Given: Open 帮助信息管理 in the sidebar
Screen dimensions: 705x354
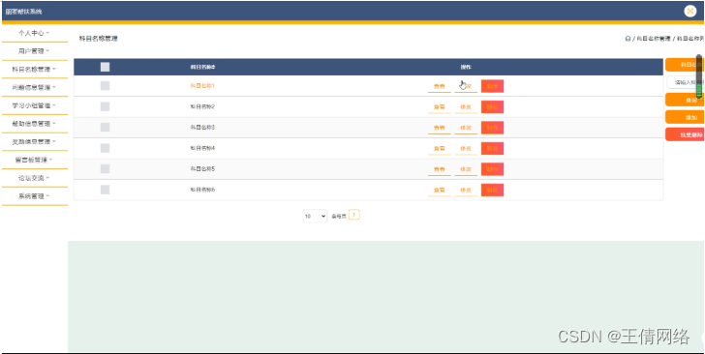Looking at the screenshot, I should (34, 124).
